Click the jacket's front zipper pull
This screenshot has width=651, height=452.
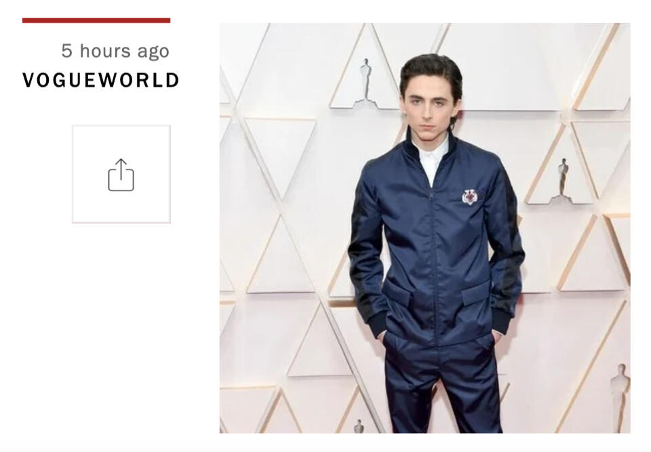[x=431, y=195]
